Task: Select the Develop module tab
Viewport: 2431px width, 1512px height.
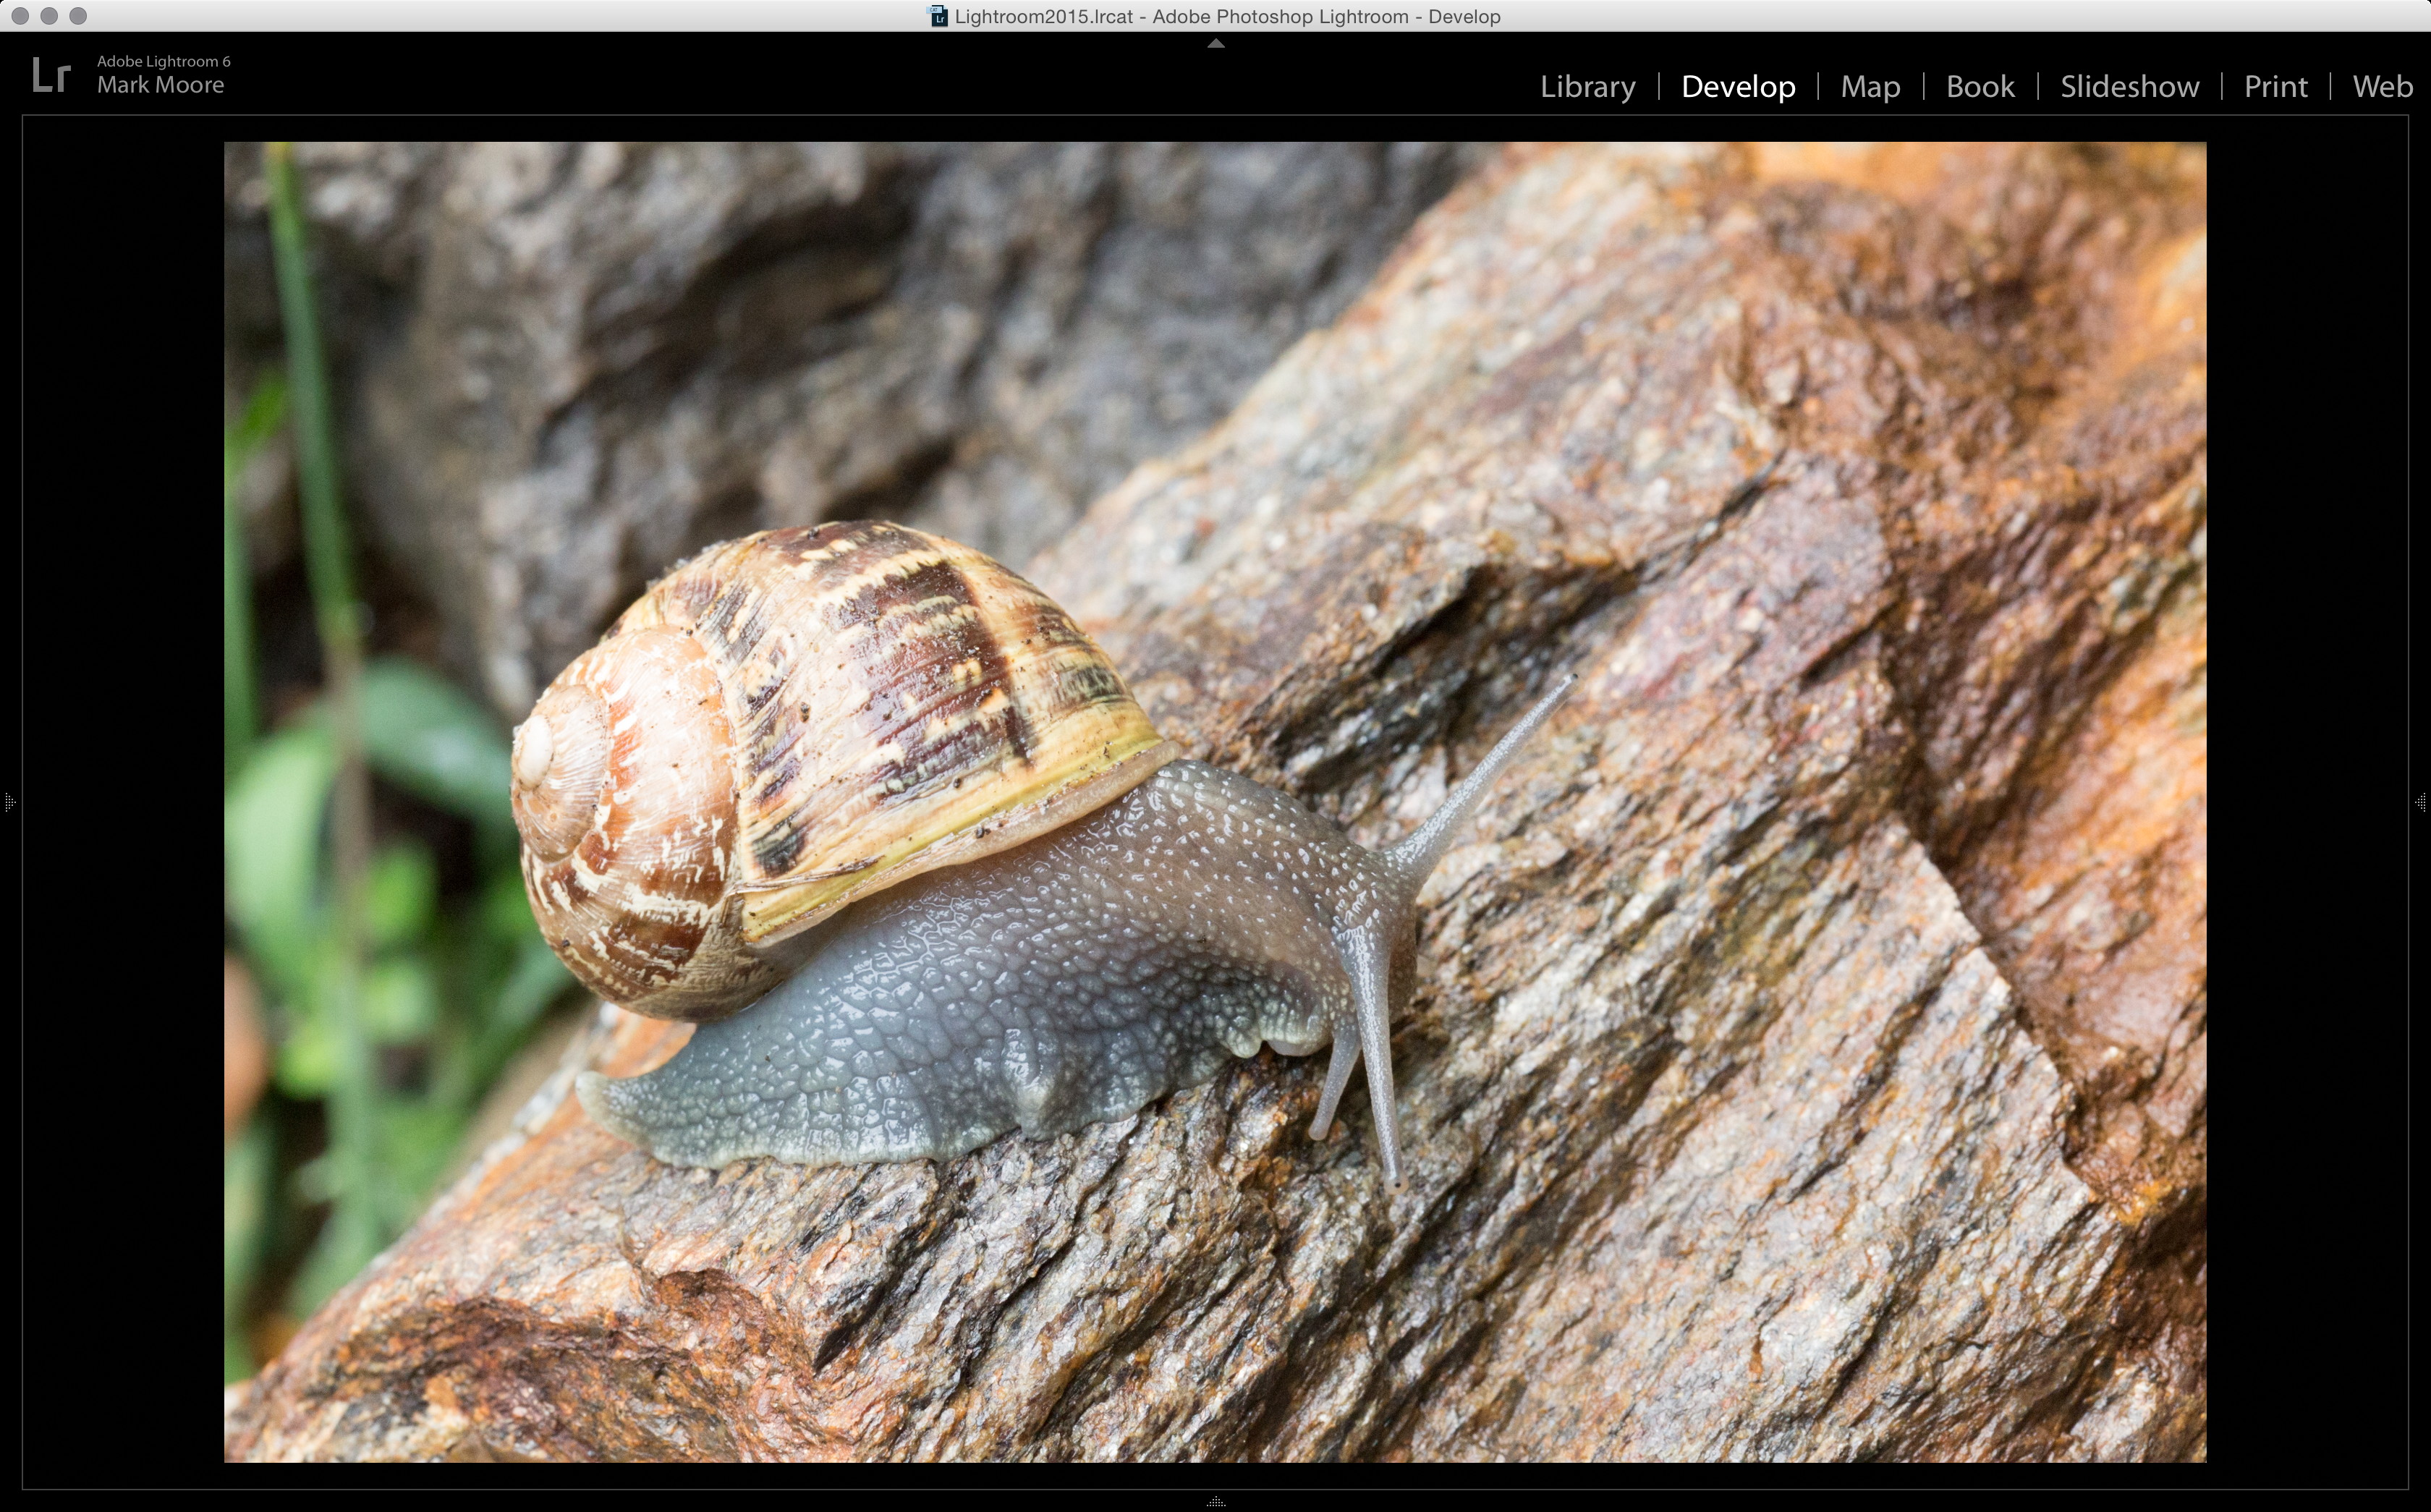Action: (1738, 87)
